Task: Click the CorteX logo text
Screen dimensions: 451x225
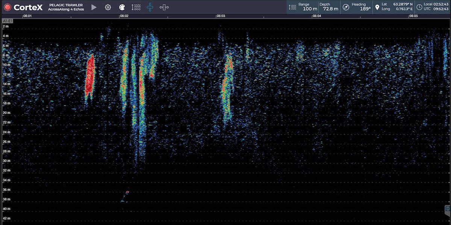Action: [x=27, y=7]
